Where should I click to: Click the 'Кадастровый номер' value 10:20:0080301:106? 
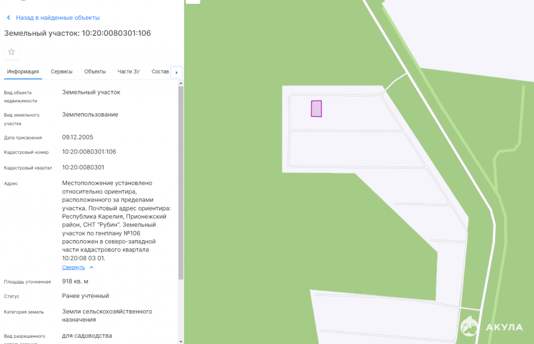tap(89, 152)
